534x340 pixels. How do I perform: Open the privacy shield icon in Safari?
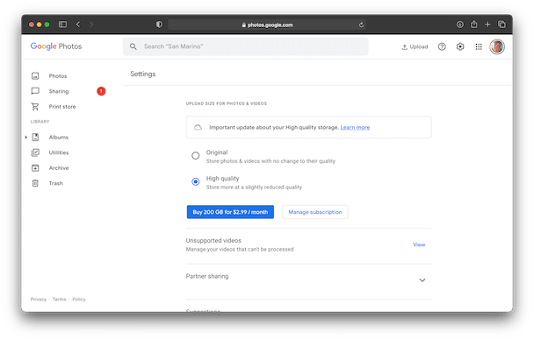(x=159, y=25)
